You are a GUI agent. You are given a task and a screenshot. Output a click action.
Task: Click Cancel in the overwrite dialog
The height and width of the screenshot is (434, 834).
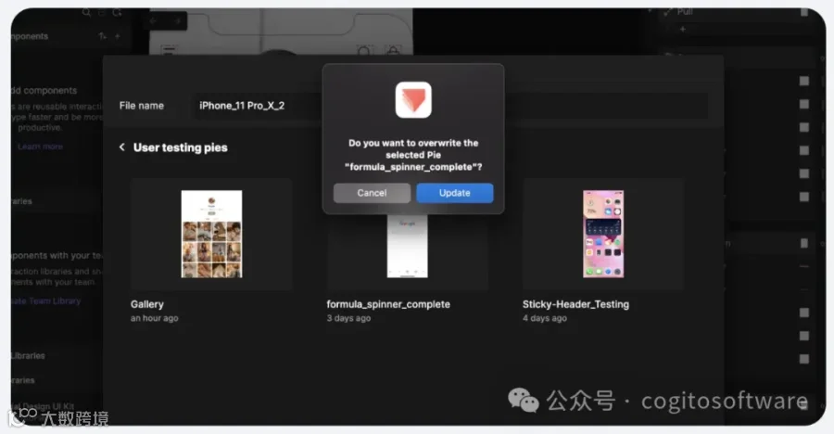pos(372,193)
